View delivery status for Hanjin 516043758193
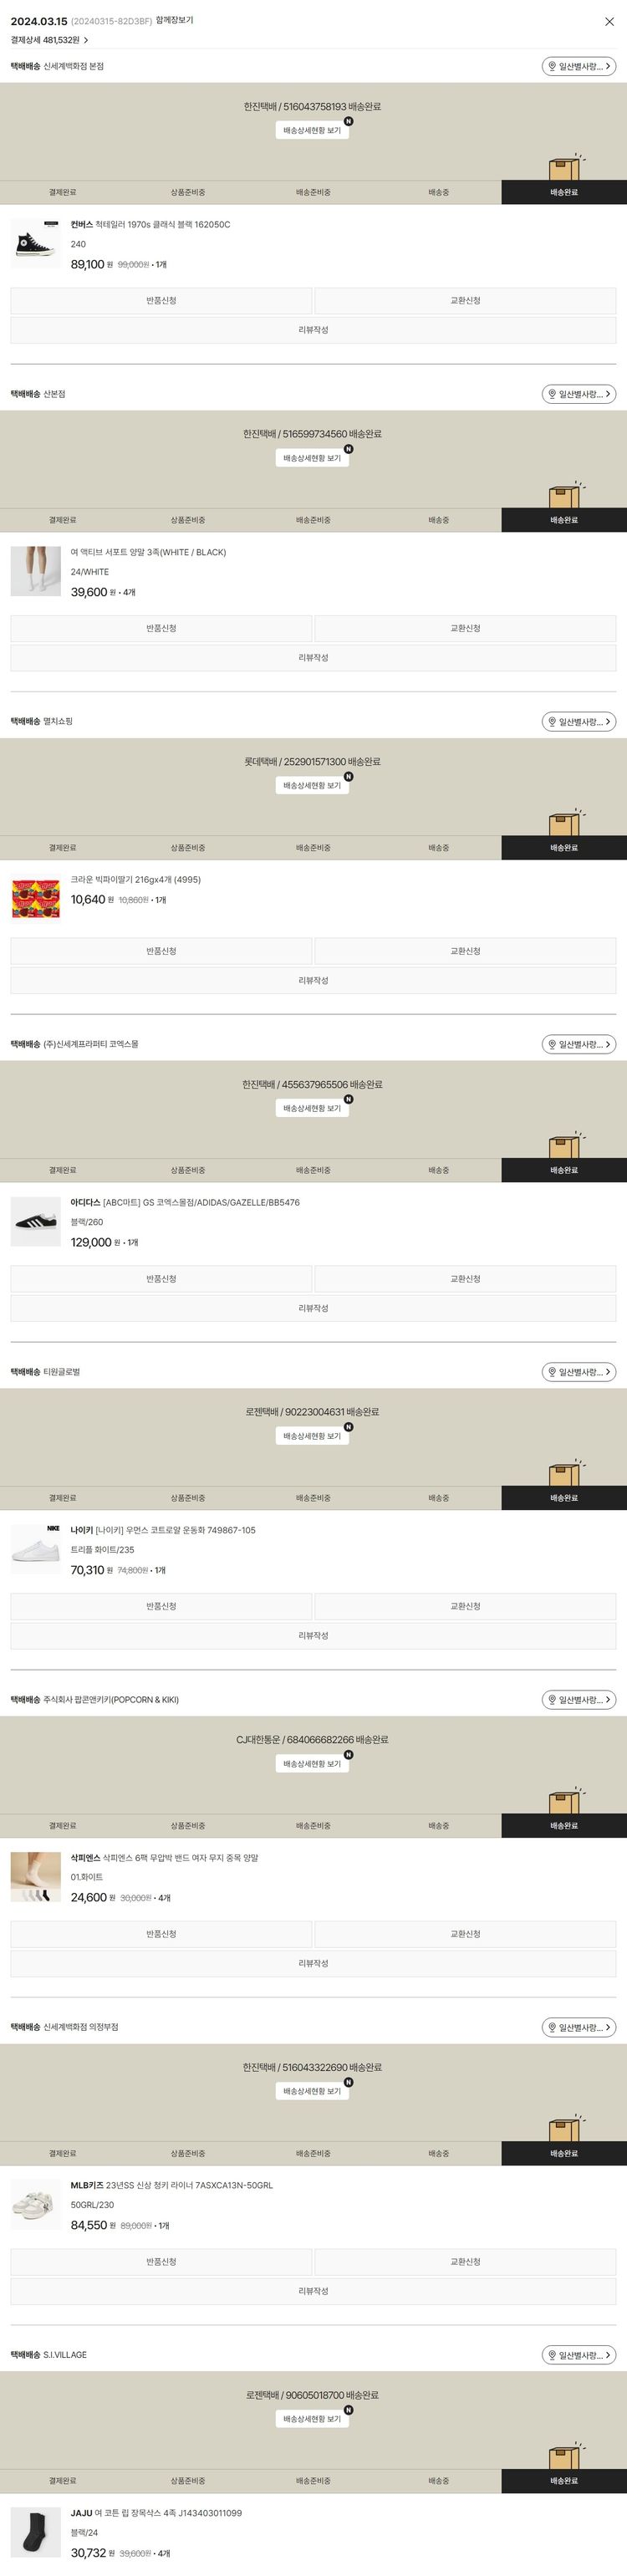Image resolution: width=627 pixels, height=2576 pixels. pyautogui.click(x=312, y=131)
